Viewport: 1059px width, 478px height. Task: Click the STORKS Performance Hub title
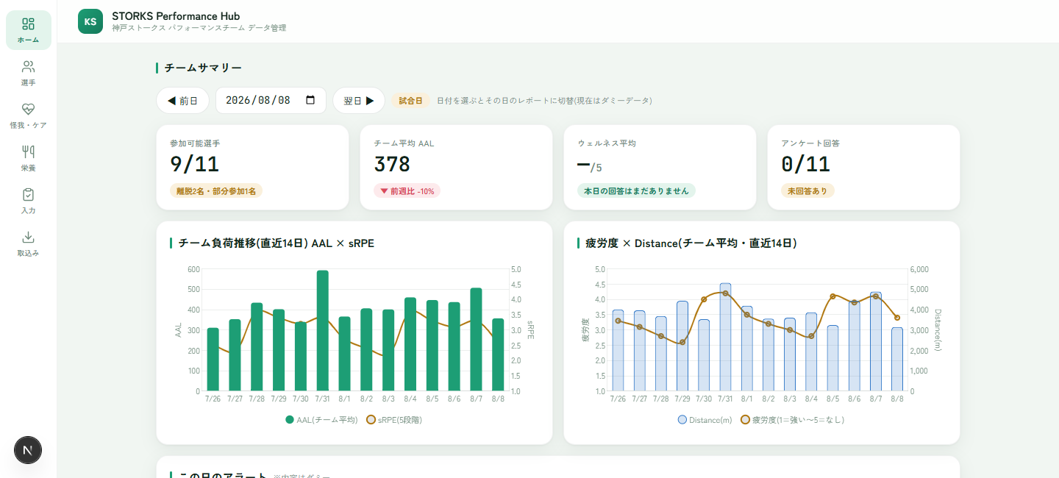click(176, 16)
